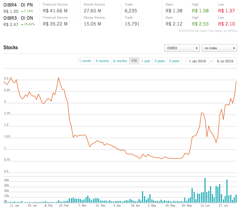
Task: Select the YTD range tab
Action: [x=134, y=61]
